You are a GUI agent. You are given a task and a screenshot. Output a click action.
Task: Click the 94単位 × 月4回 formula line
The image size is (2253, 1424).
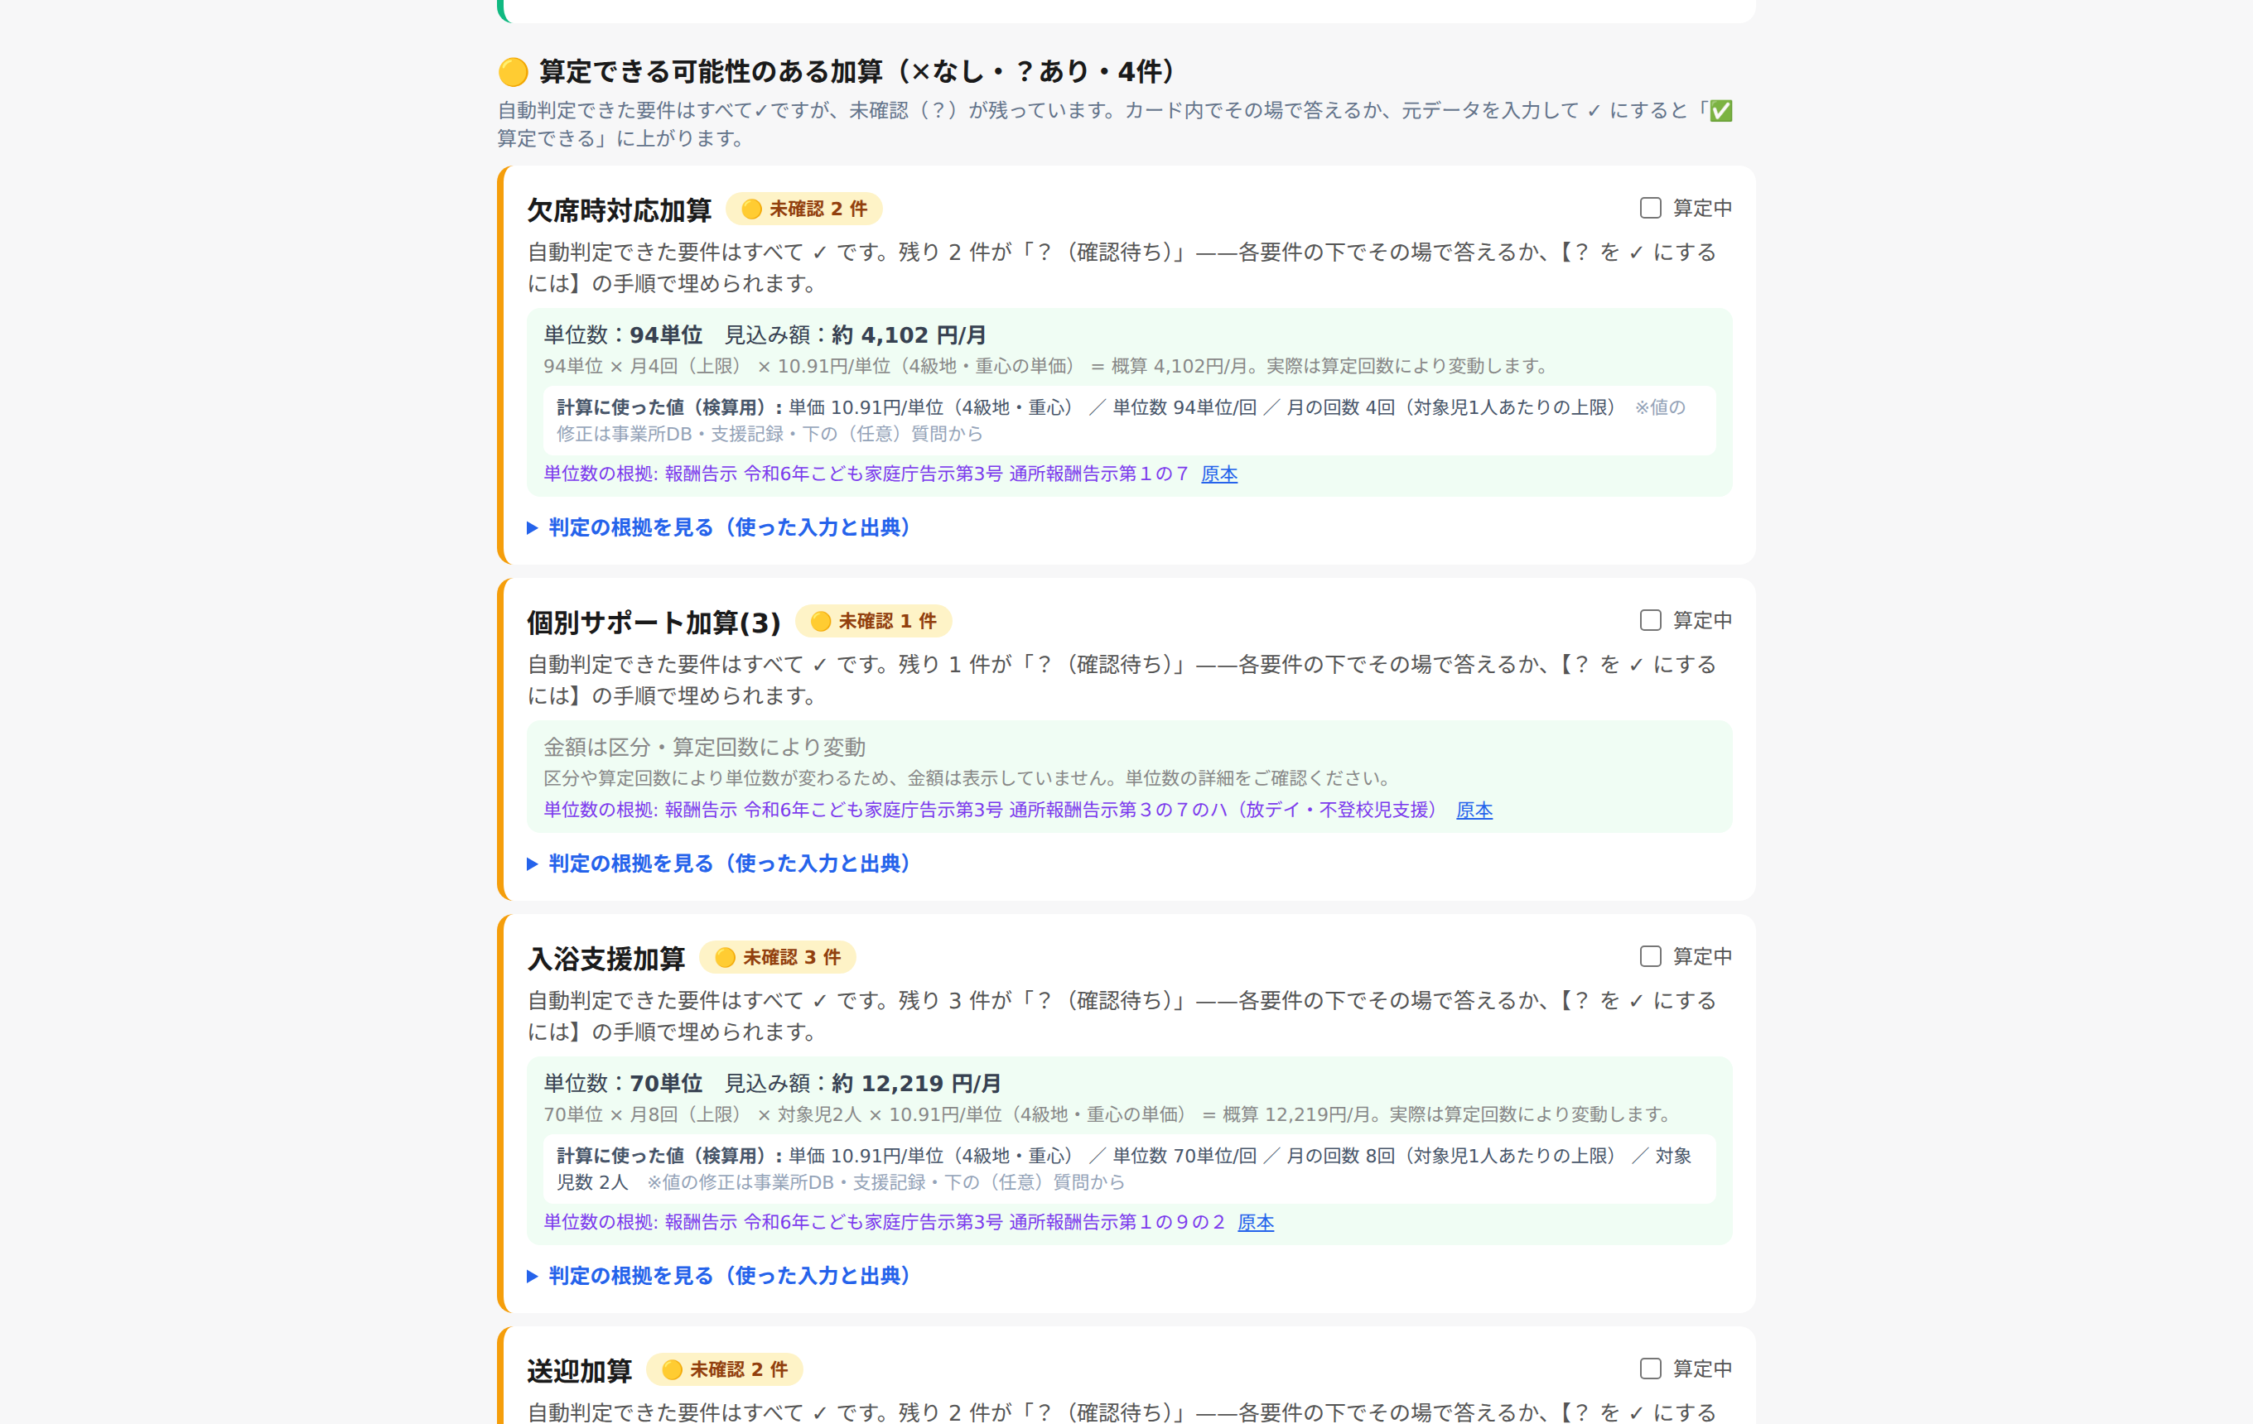click(x=1048, y=366)
